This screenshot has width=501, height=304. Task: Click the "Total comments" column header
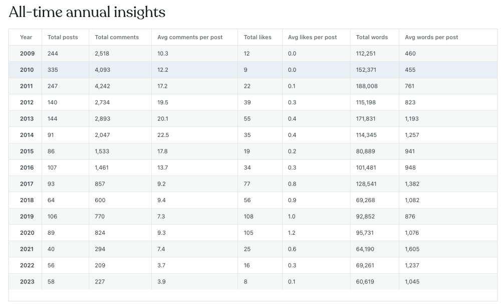coord(117,37)
